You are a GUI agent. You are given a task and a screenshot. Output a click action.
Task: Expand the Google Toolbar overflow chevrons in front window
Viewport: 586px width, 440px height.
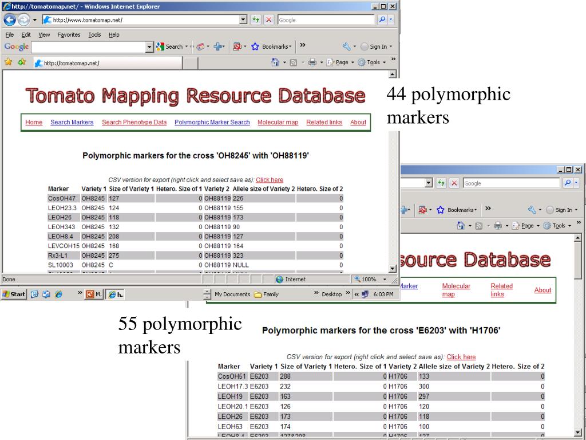[x=303, y=45]
